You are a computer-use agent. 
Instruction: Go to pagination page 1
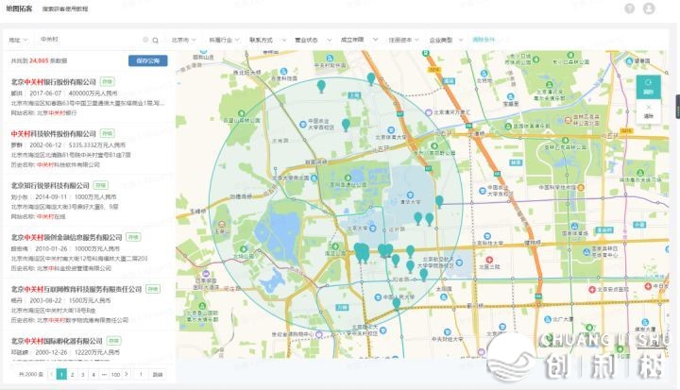(x=61, y=374)
